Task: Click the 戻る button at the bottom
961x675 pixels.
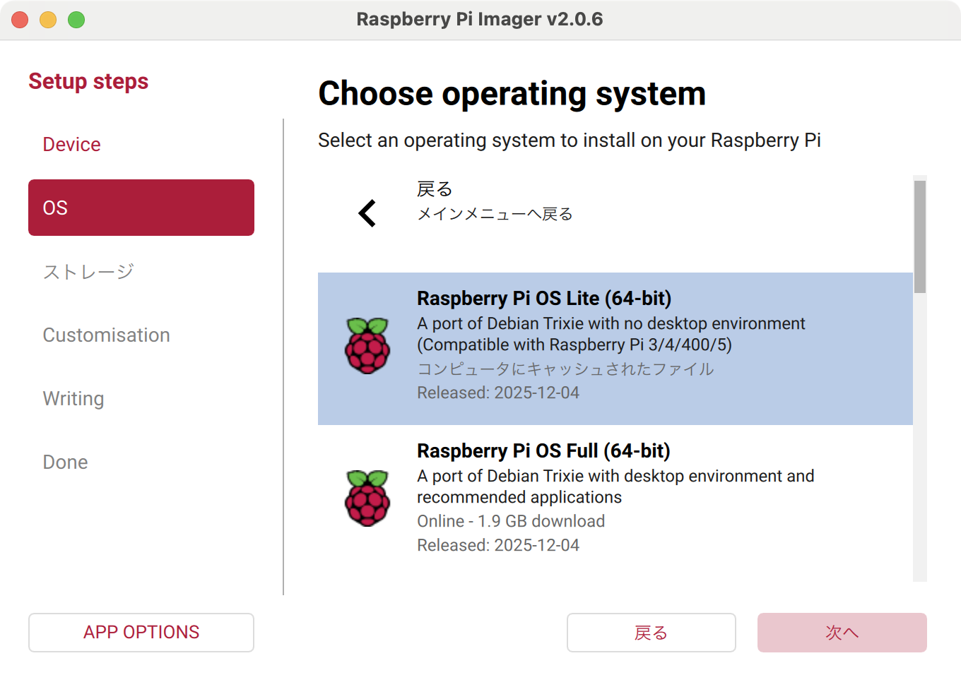Action: click(x=651, y=632)
